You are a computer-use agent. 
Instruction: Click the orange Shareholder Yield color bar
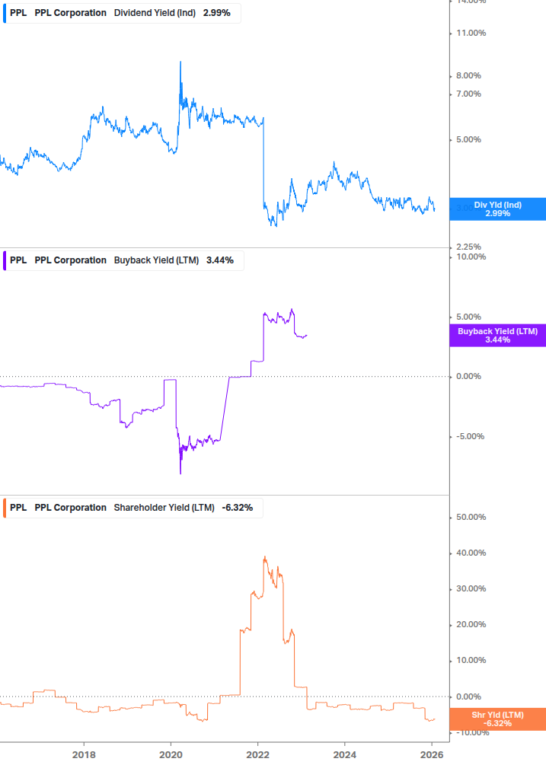pyautogui.click(x=5, y=508)
